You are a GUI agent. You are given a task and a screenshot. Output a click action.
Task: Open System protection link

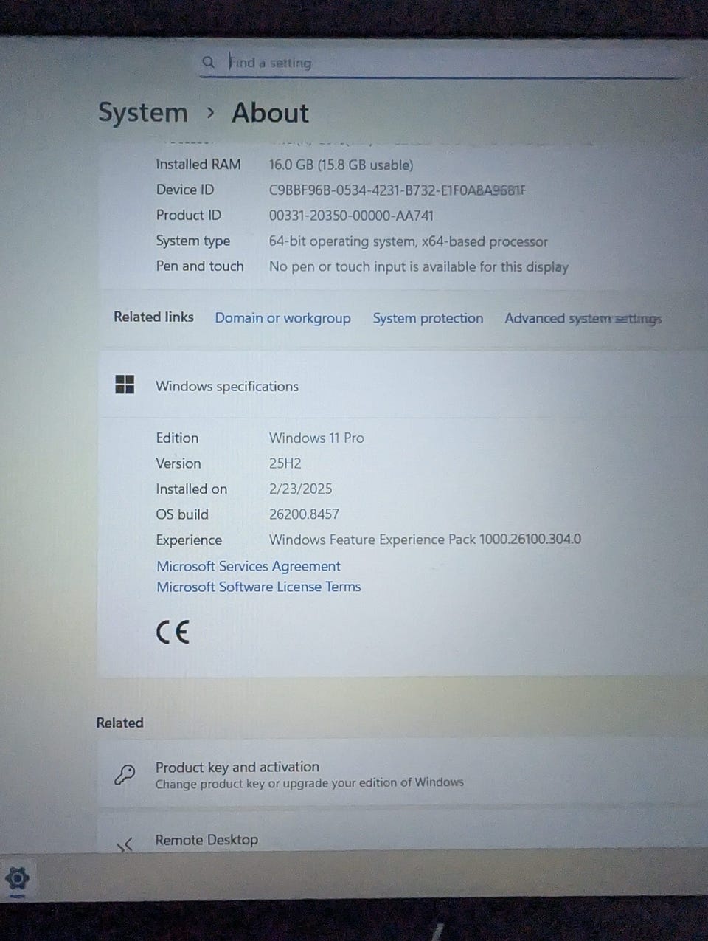pyautogui.click(x=428, y=318)
